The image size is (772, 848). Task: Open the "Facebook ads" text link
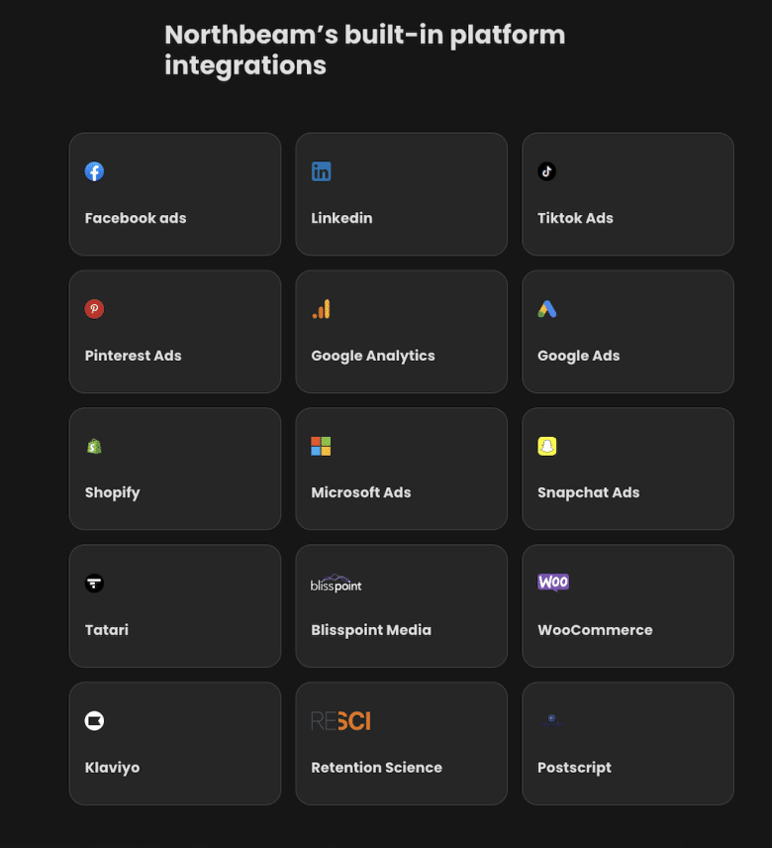pyautogui.click(x=136, y=218)
